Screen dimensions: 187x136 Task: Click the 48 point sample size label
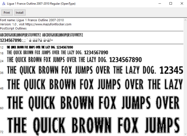click(x=2, y=88)
